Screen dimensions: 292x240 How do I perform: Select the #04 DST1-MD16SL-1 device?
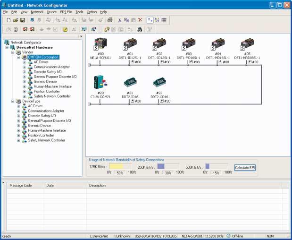pyautogui.click(x=218, y=49)
